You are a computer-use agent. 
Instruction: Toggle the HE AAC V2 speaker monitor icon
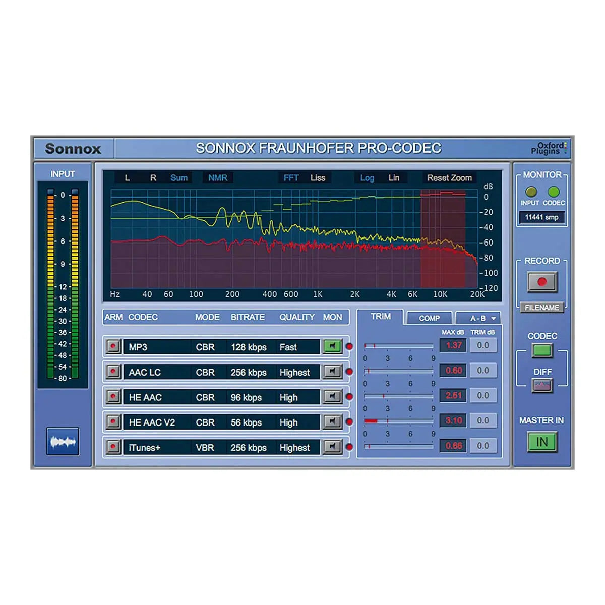click(332, 422)
